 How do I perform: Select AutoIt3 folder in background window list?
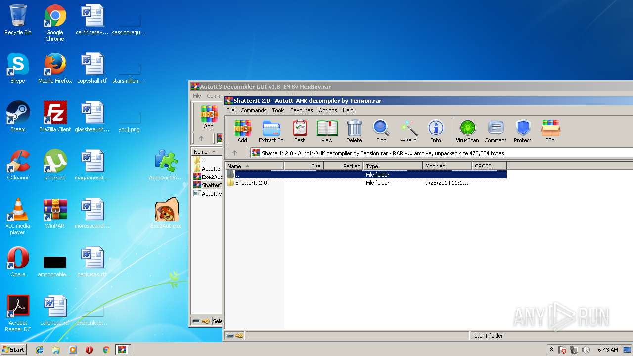pos(208,169)
